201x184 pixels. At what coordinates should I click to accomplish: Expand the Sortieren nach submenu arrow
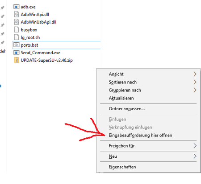(195, 82)
